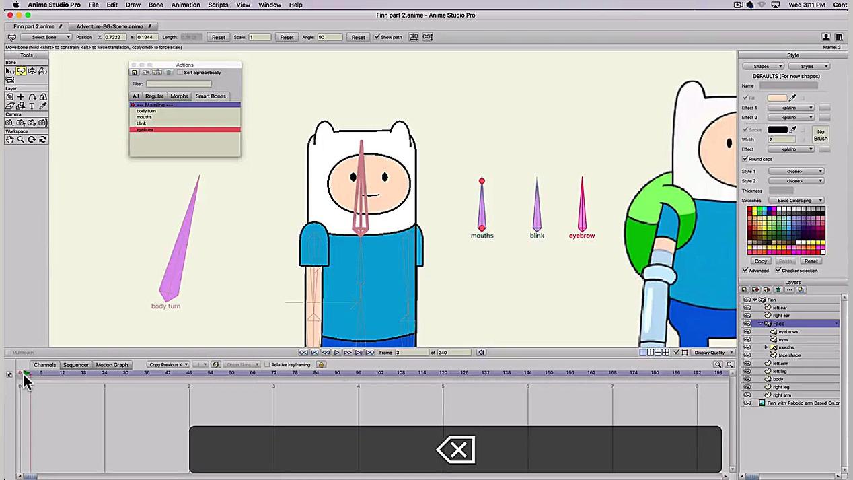853x480 pixels.
Task: Open the Effect 1 plain dropdown
Action: coord(791,108)
